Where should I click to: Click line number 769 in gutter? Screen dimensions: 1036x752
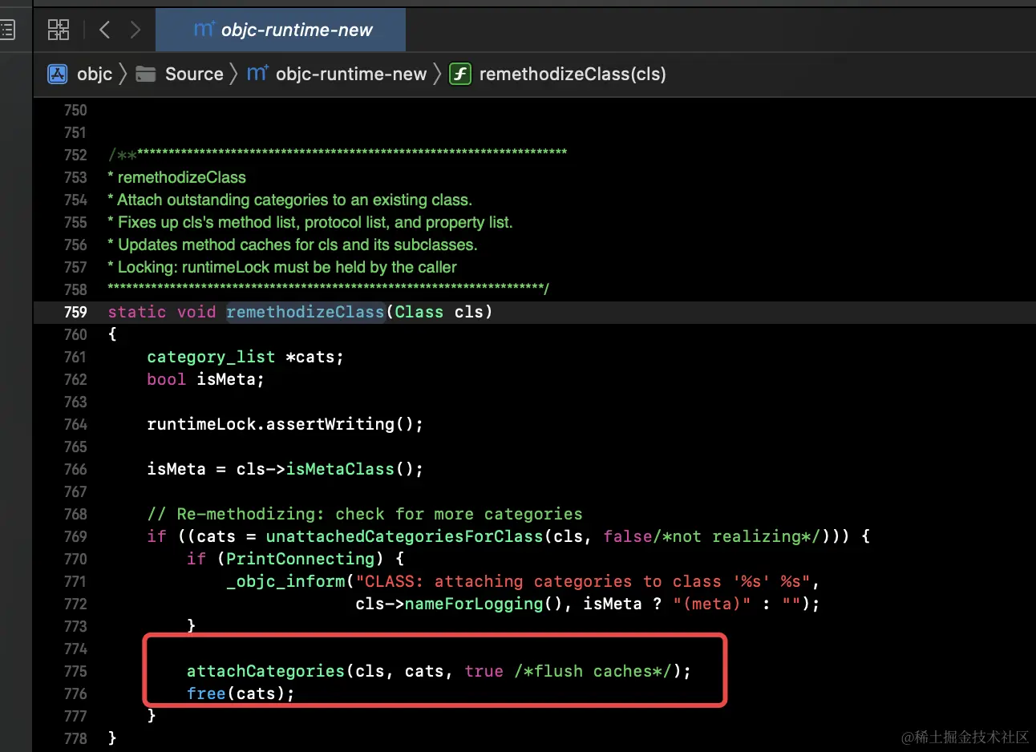(x=75, y=536)
